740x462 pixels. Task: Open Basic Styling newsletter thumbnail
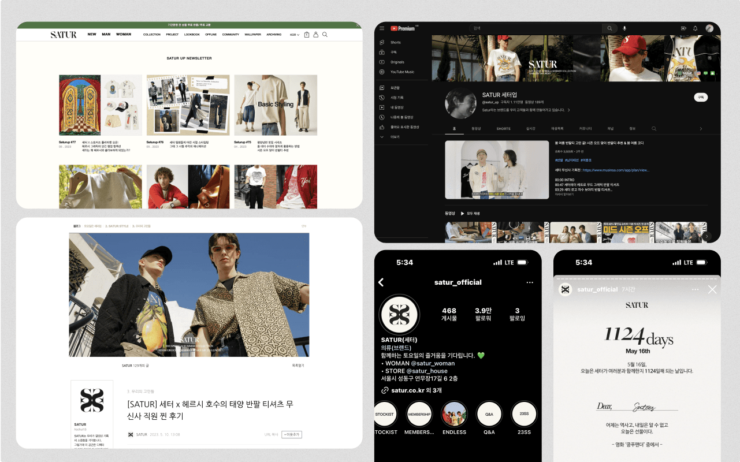(276, 105)
